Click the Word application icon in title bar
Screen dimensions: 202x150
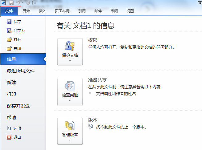click(3, 3)
